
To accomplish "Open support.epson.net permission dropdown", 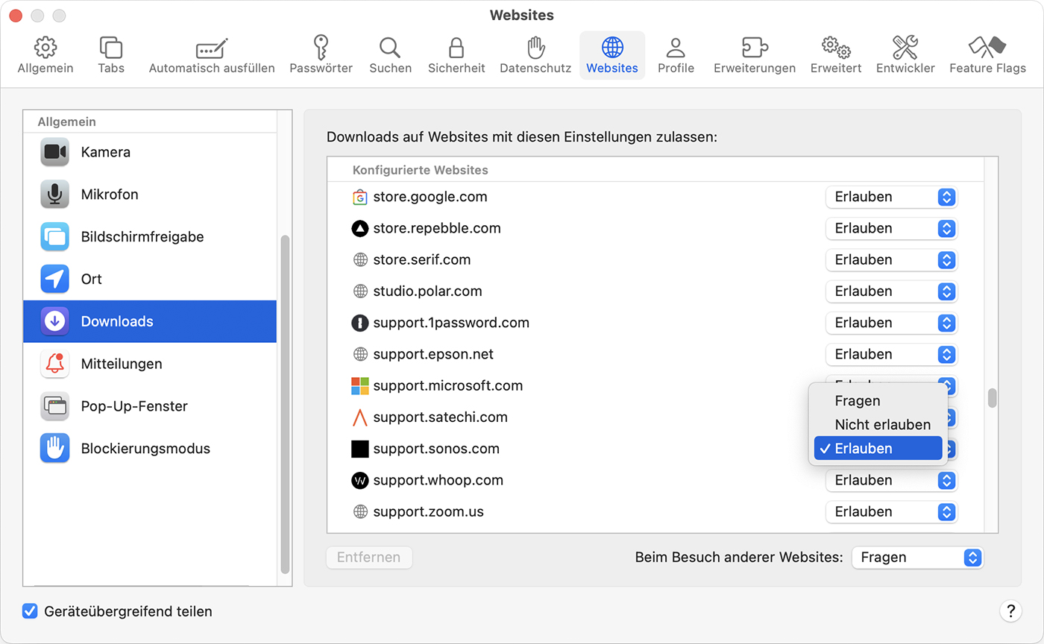I will 891,355.
